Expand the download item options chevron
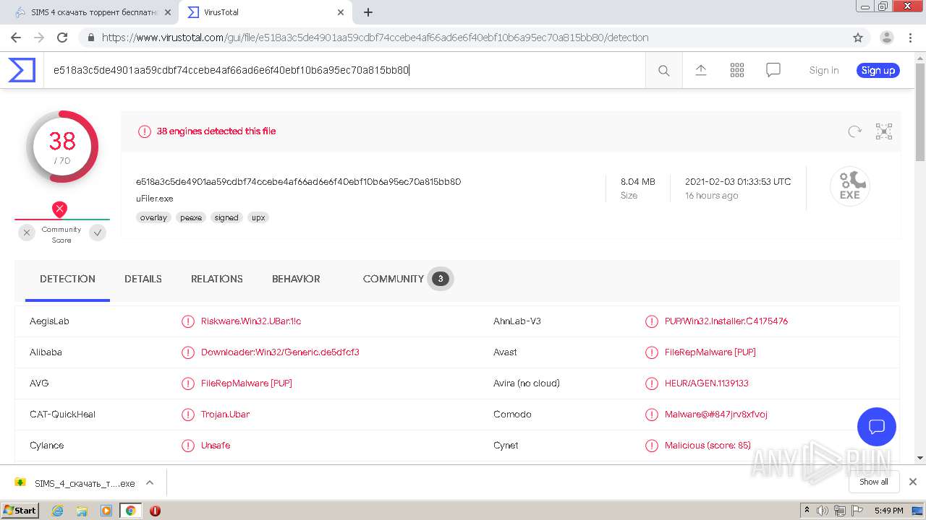926x520 pixels. click(150, 482)
